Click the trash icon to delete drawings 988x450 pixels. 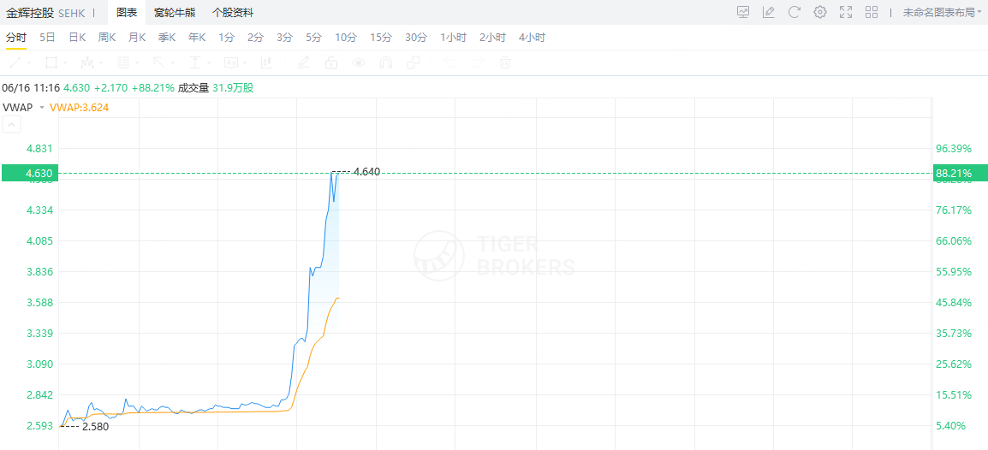(504, 62)
